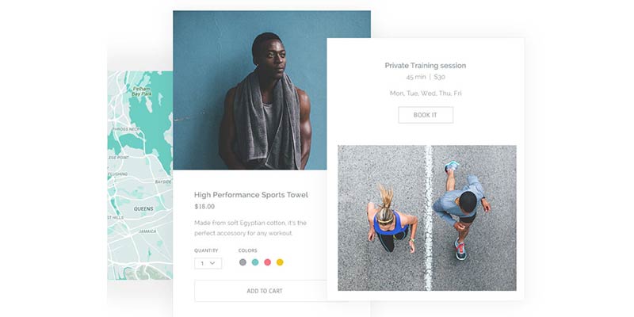The image size is (634, 317).
Task: Click the Bayside label on the map
Action: tap(163, 182)
